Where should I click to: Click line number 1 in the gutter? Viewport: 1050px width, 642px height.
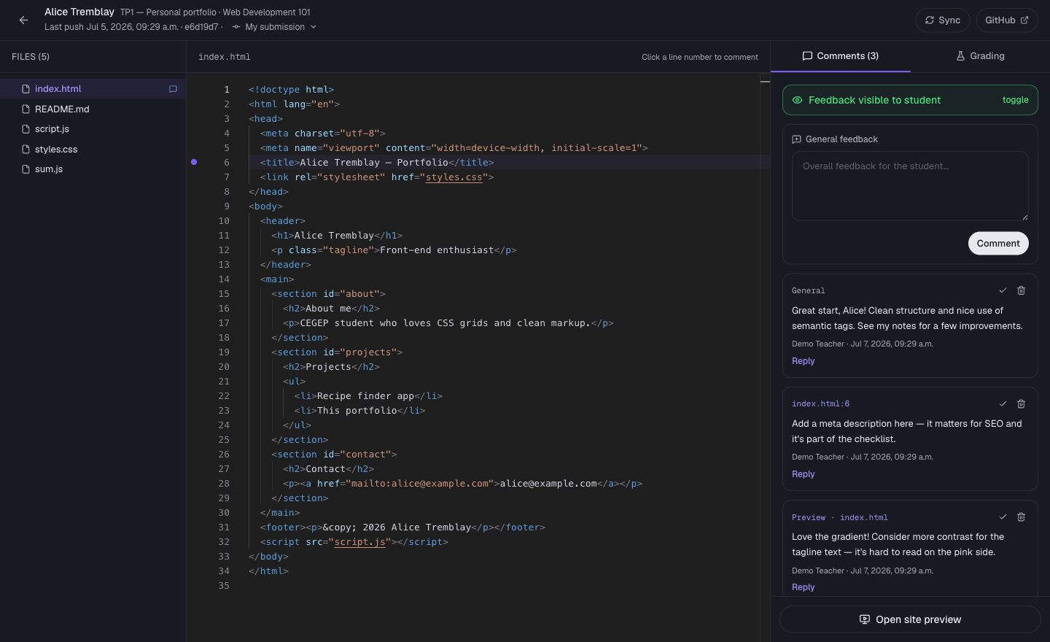tap(227, 90)
